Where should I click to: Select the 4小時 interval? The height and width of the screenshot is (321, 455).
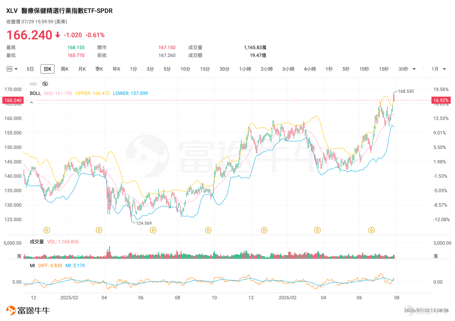[x=310, y=69]
